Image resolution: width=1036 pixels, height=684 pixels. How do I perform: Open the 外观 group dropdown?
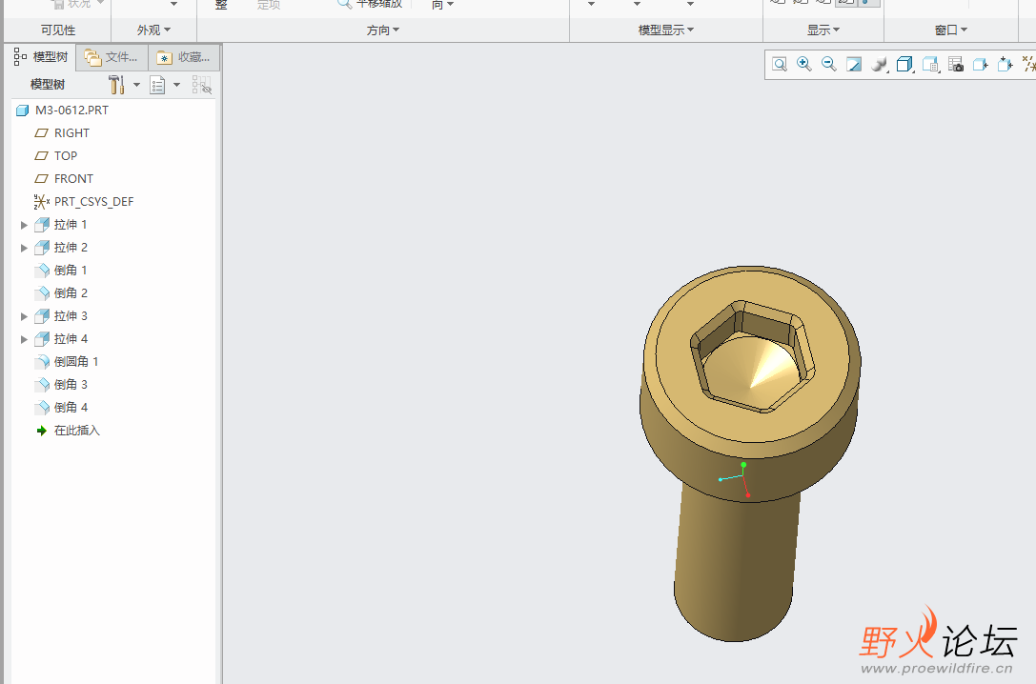(x=154, y=30)
